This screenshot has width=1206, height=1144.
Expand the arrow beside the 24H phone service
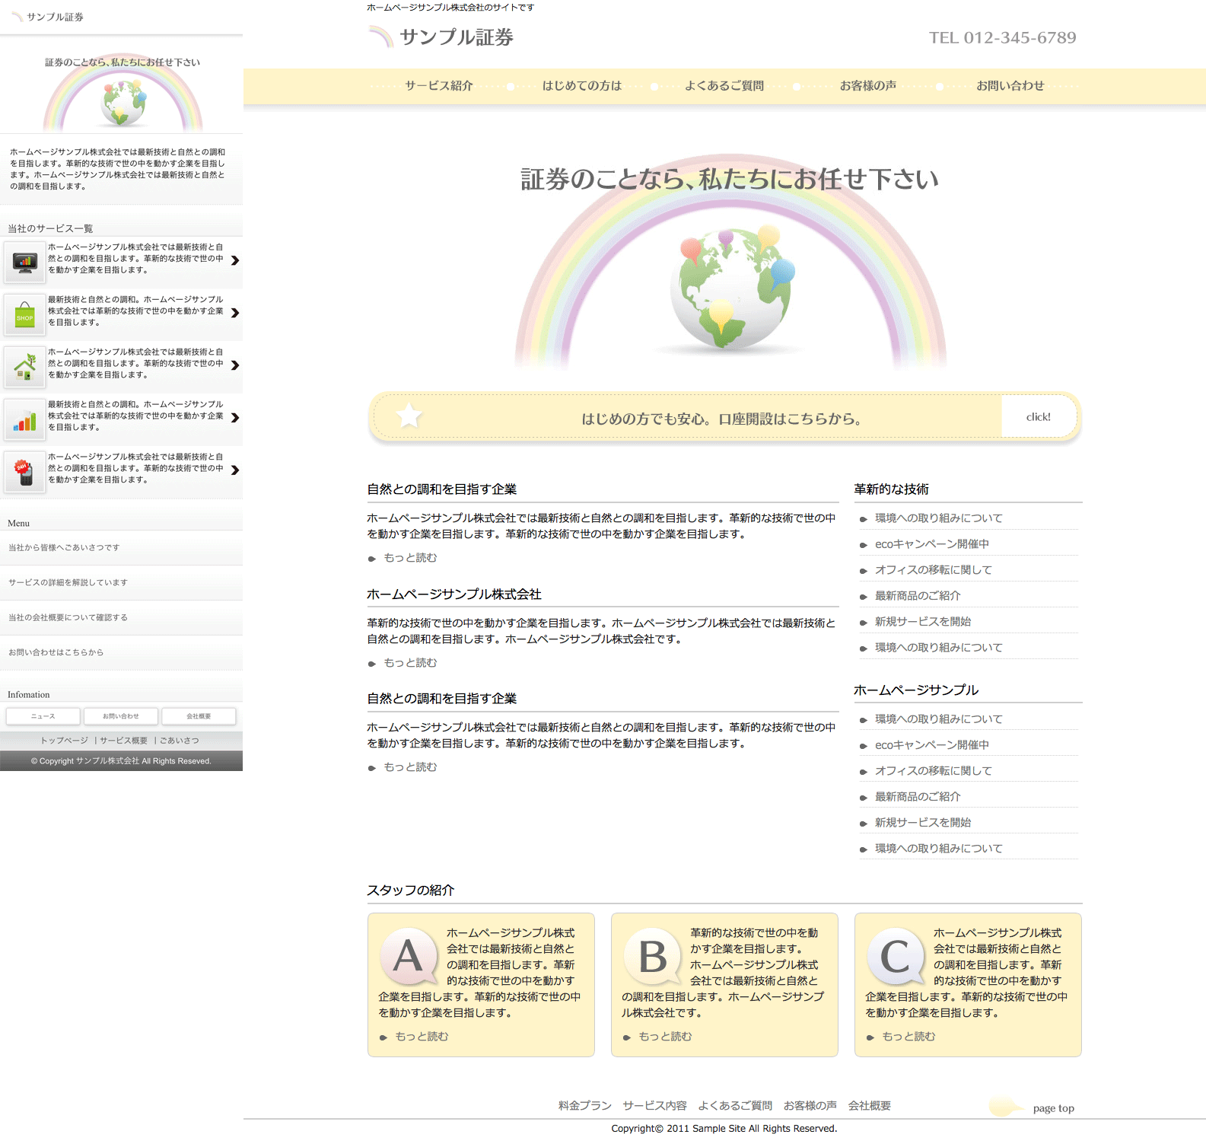(x=235, y=470)
